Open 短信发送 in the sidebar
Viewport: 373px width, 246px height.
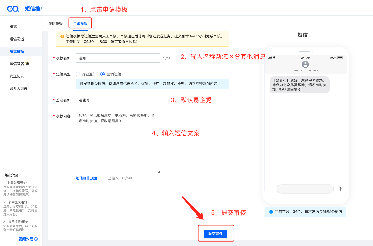pos(17,39)
